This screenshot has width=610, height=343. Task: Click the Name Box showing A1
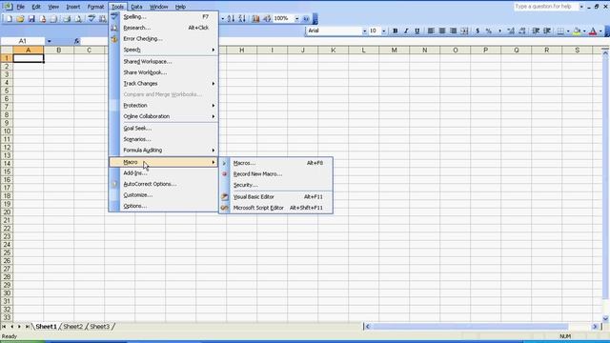click(23, 41)
